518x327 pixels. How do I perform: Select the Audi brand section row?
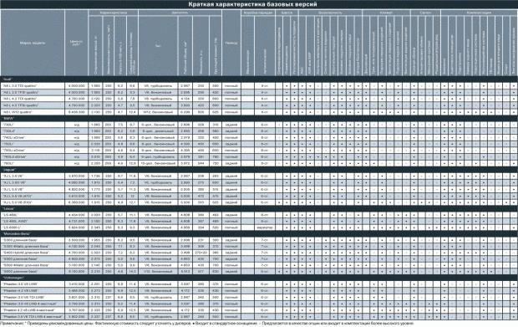click(x=259, y=79)
